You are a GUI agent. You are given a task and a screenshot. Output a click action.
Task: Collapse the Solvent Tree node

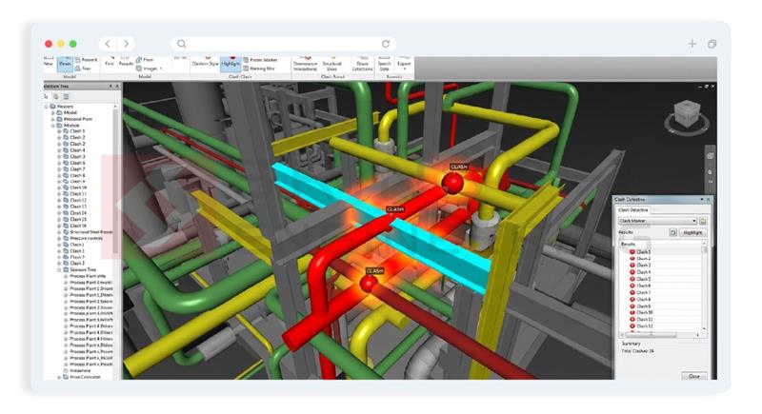tap(58, 269)
